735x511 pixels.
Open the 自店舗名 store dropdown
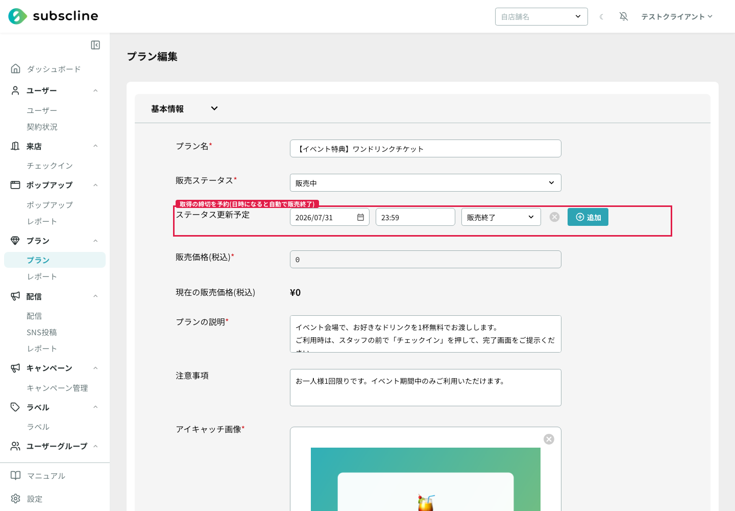[x=542, y=16]
